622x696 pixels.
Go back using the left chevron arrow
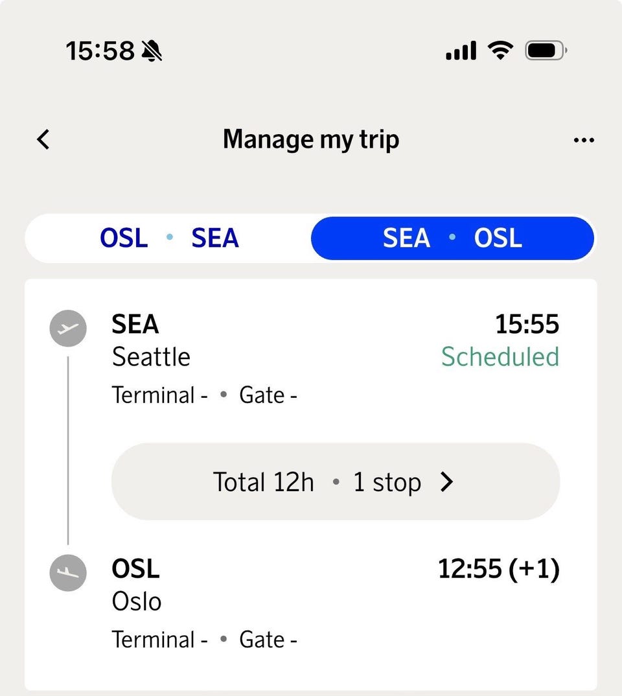point(43,139)
